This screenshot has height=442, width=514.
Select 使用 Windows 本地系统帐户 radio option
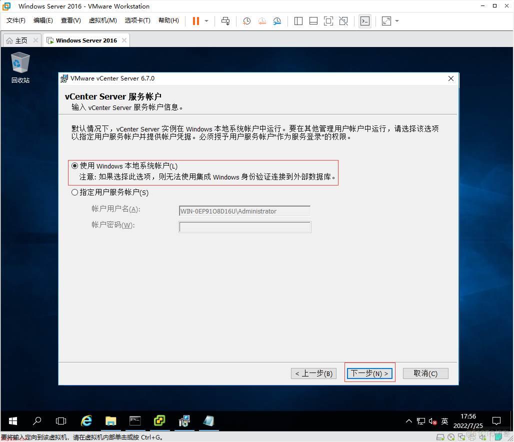tap(74, 165)
